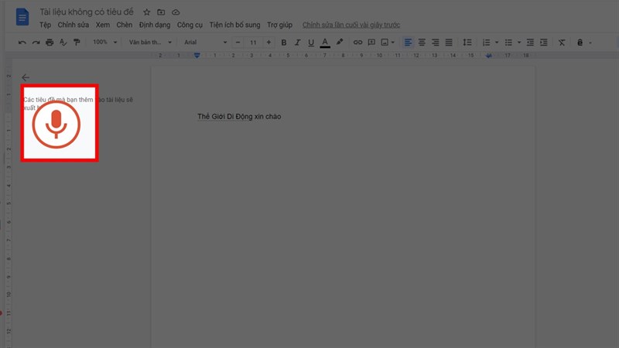Click the redo icon
The height and width of the screenshot is (348, 619).
pyautogui.click(x=36, y=43)
